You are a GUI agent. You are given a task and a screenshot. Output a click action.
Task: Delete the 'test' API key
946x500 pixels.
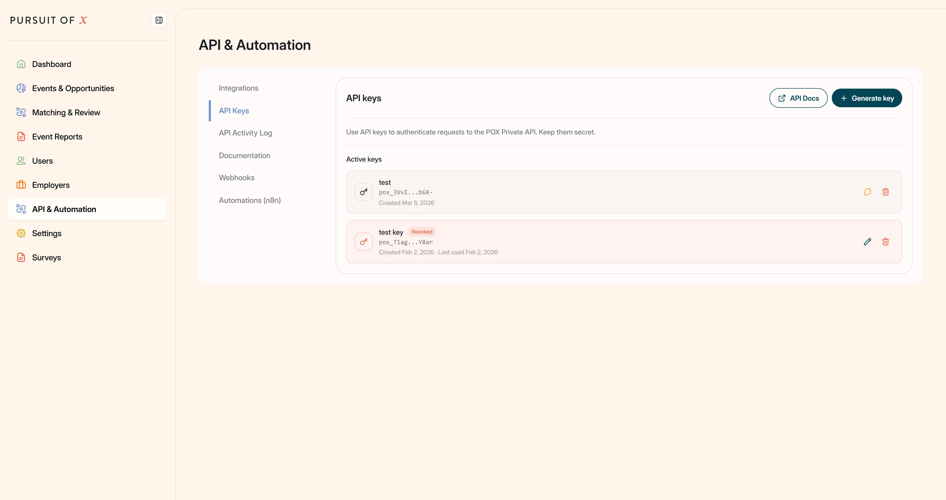point(885,192)
